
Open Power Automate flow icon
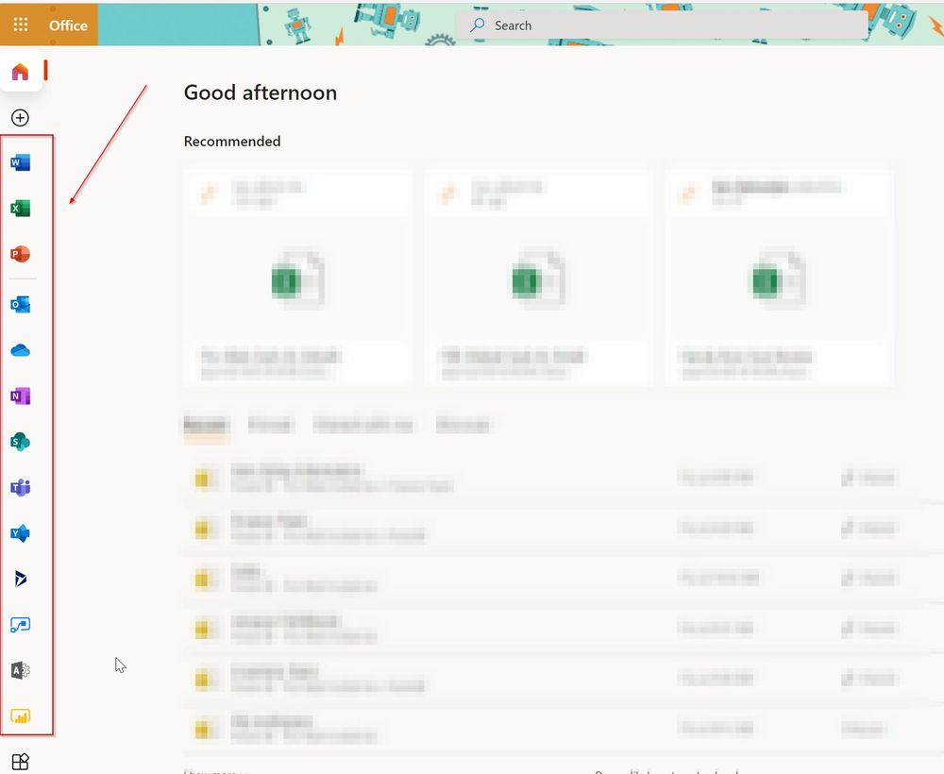click(x=20, y=625)
